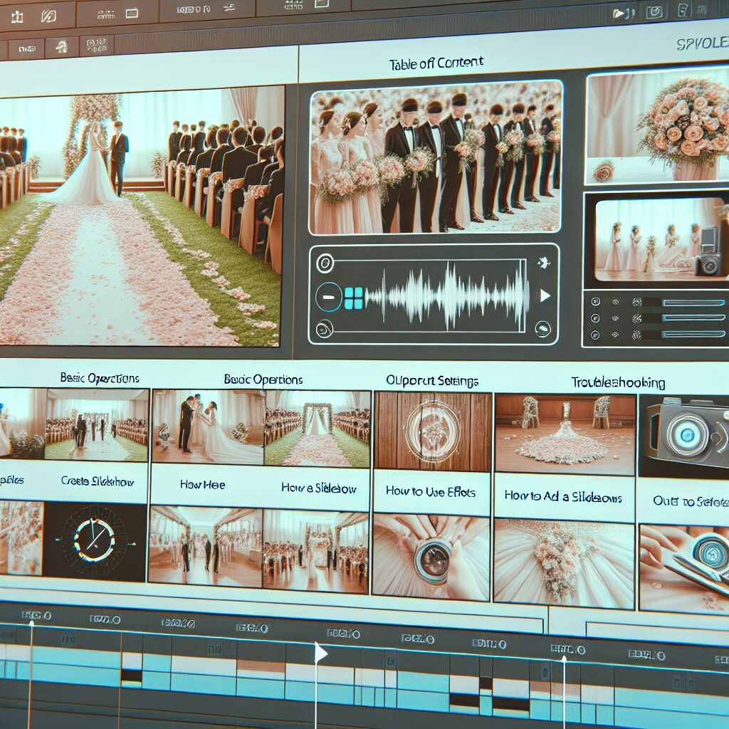Adjust the first blue slider in the right panel
The width and height of the screenshot is (729, 729).
coord(693,303)
